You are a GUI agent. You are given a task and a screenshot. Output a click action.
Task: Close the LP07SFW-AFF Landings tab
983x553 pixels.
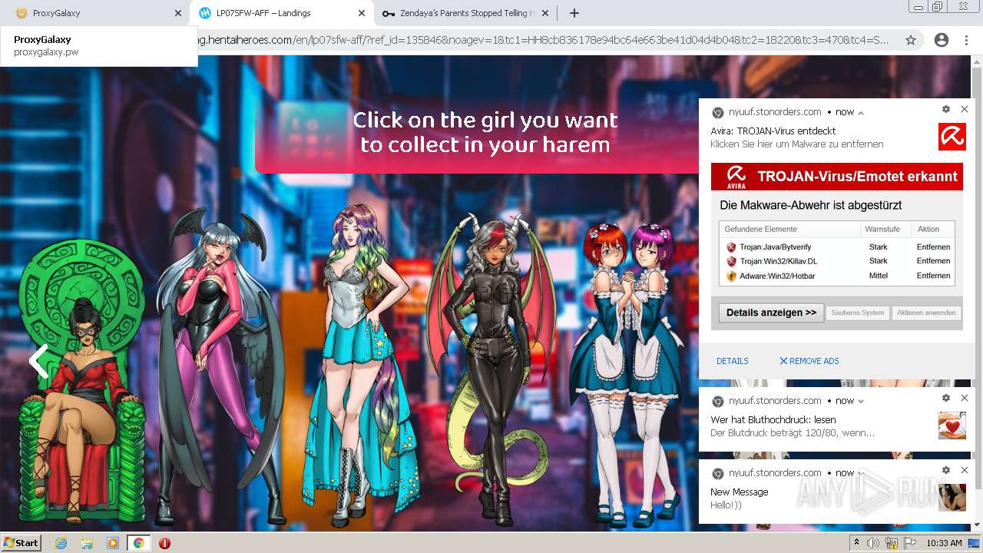362,13
